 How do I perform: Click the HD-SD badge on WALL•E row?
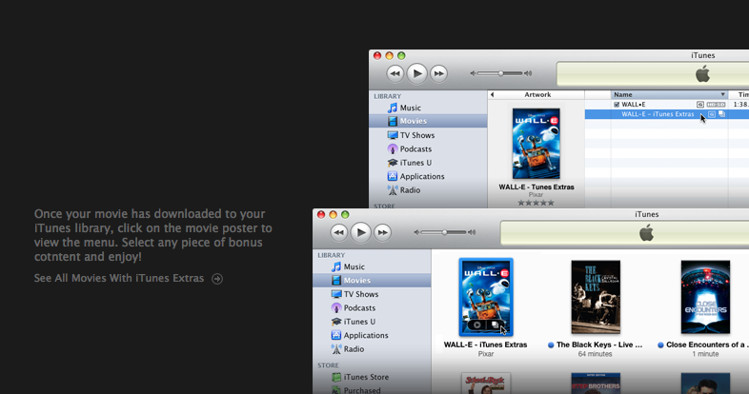pyautogui.click(x=716, y=105)
